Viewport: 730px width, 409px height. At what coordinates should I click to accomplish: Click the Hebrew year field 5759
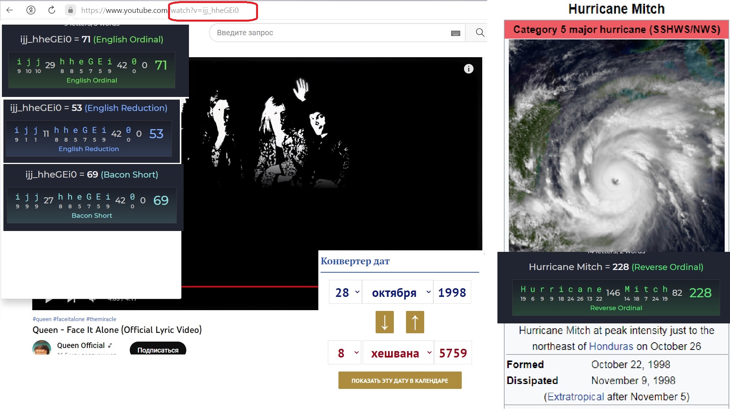(x=453, y=353)
